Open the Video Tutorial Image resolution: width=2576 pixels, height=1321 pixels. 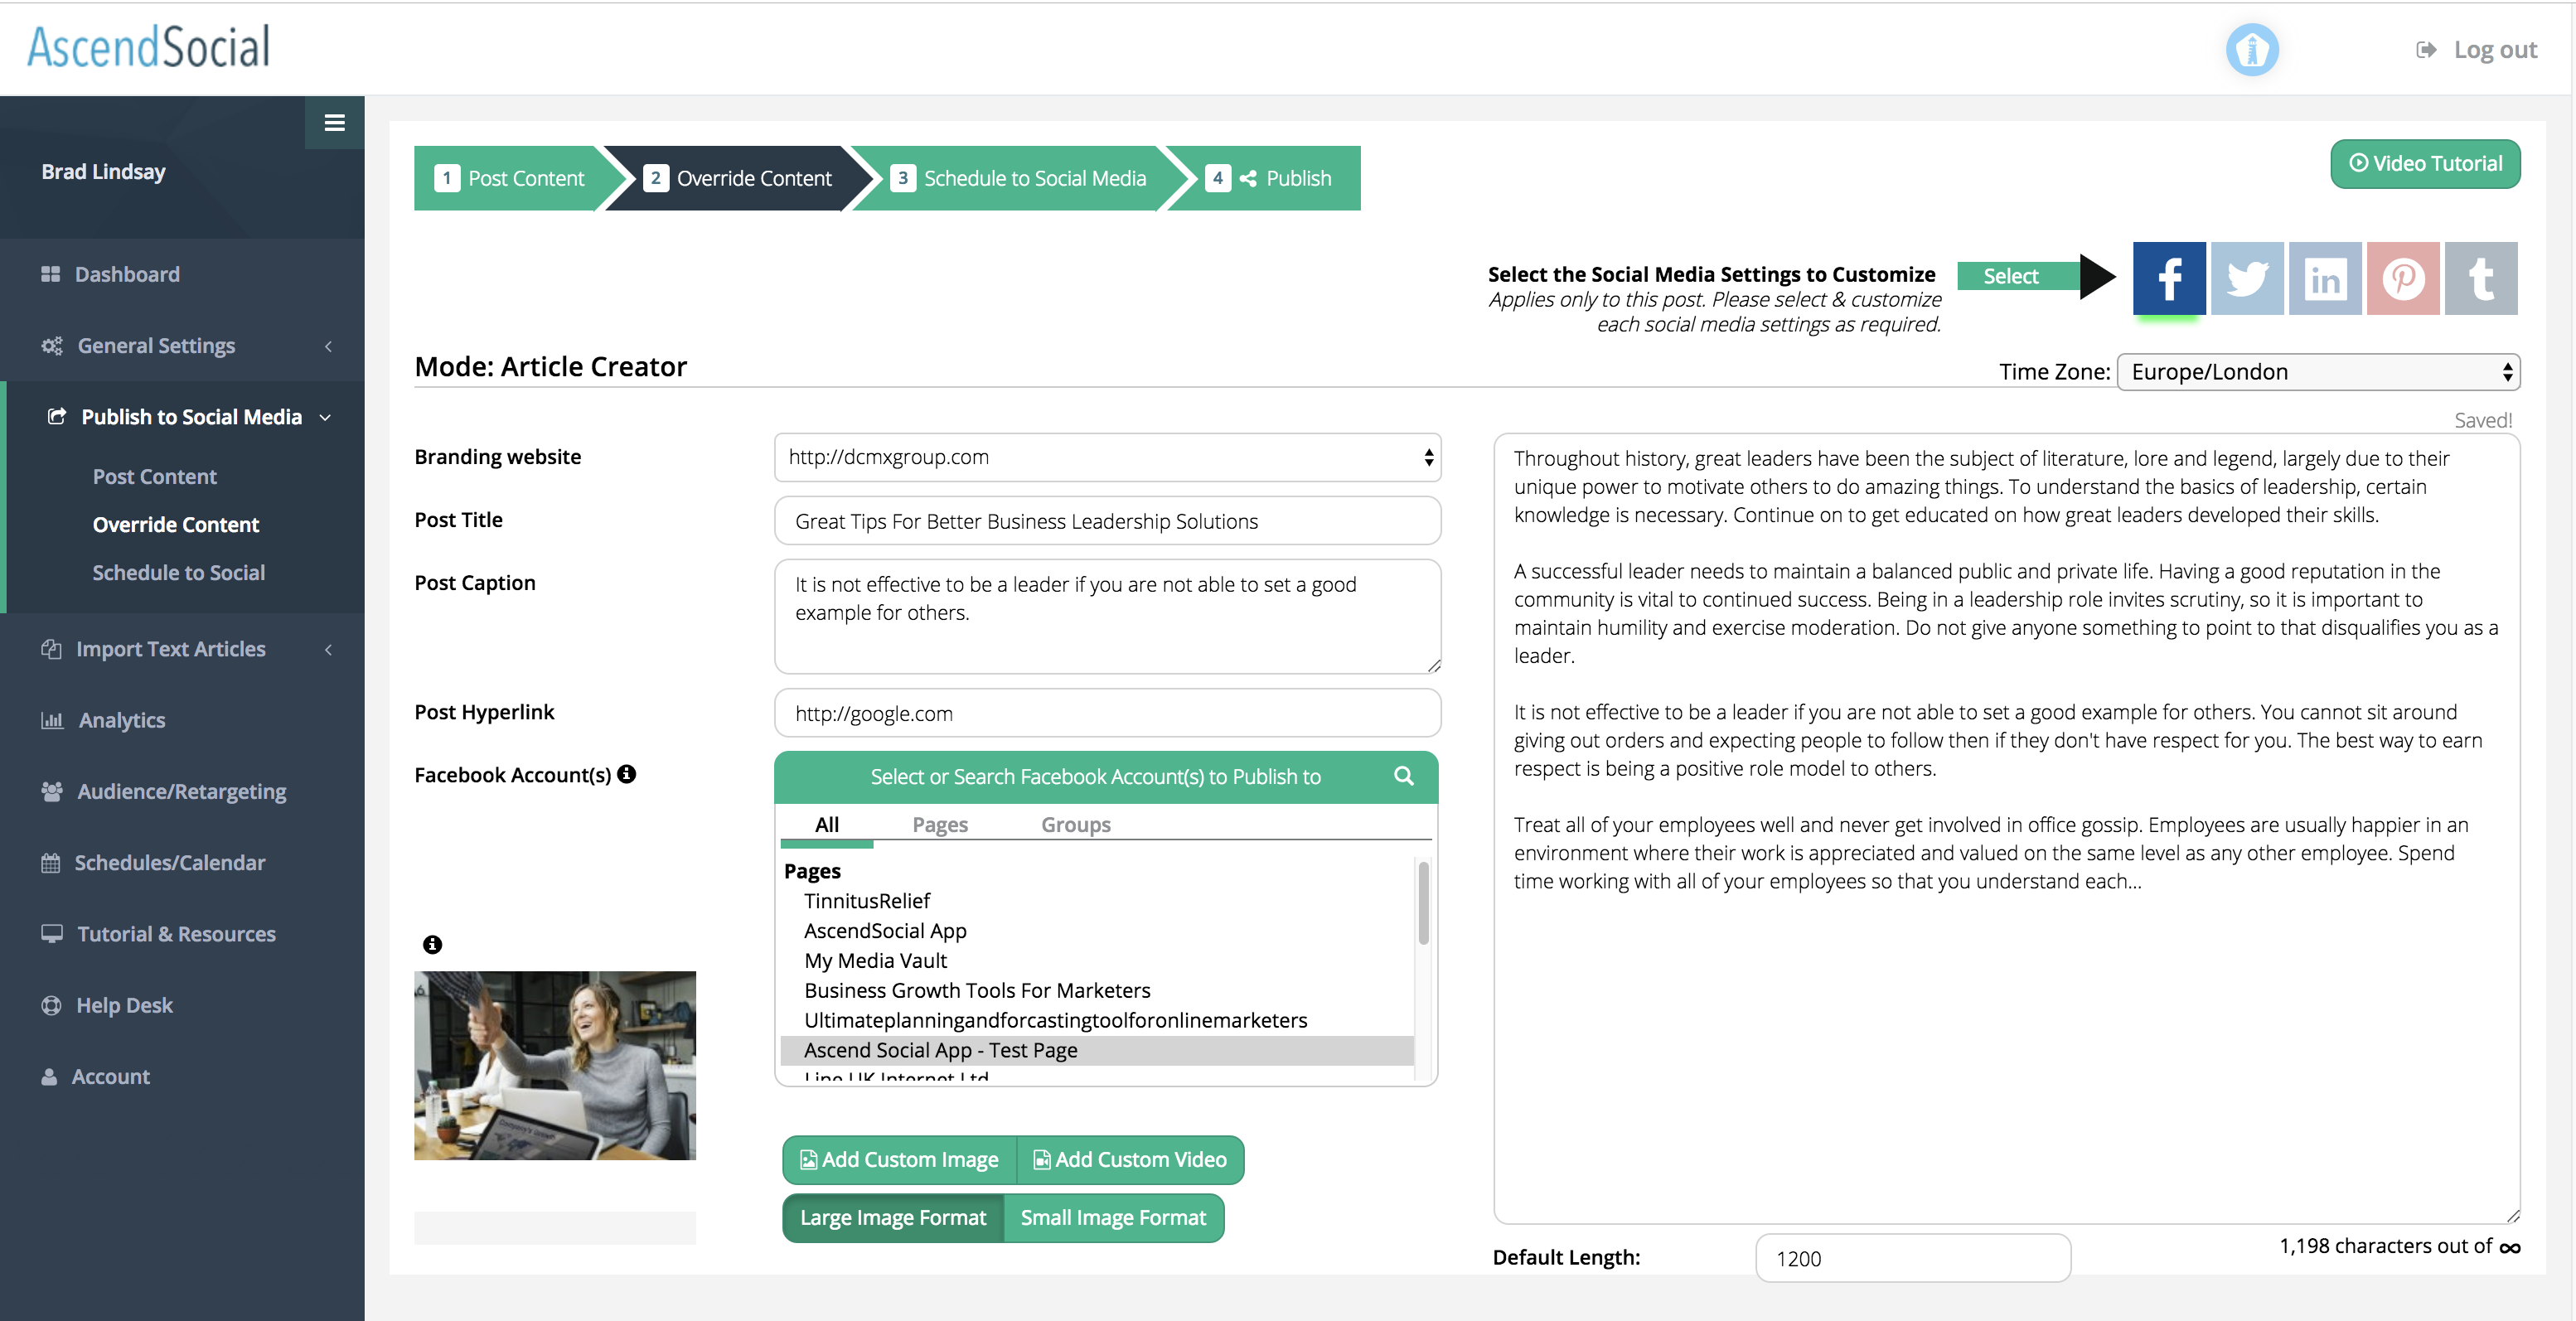2424,163
